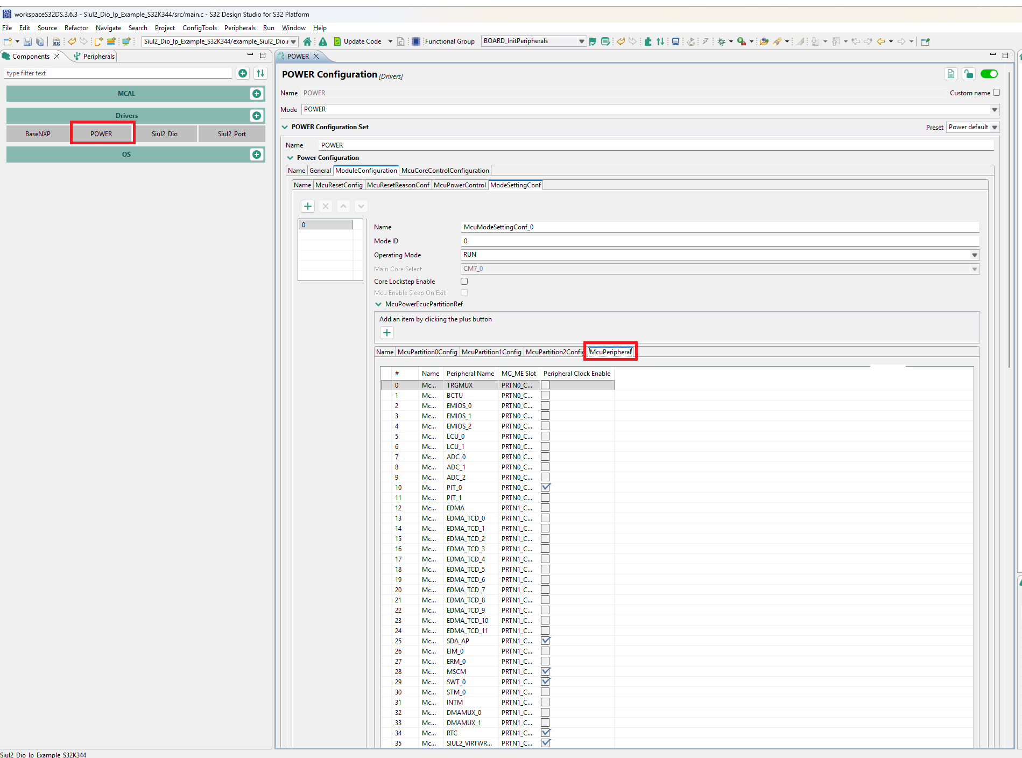Toggle the green POWER component enable switch
The width and height of the screenshot is (1022, 758).
(989, 74)
